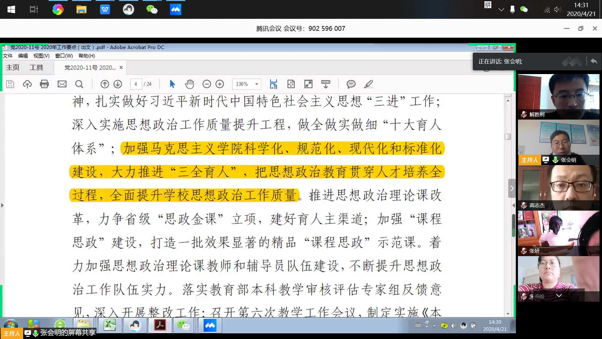Click the Add comment bubble icon
The image size is (602, 339).
(x=351, y=84)
